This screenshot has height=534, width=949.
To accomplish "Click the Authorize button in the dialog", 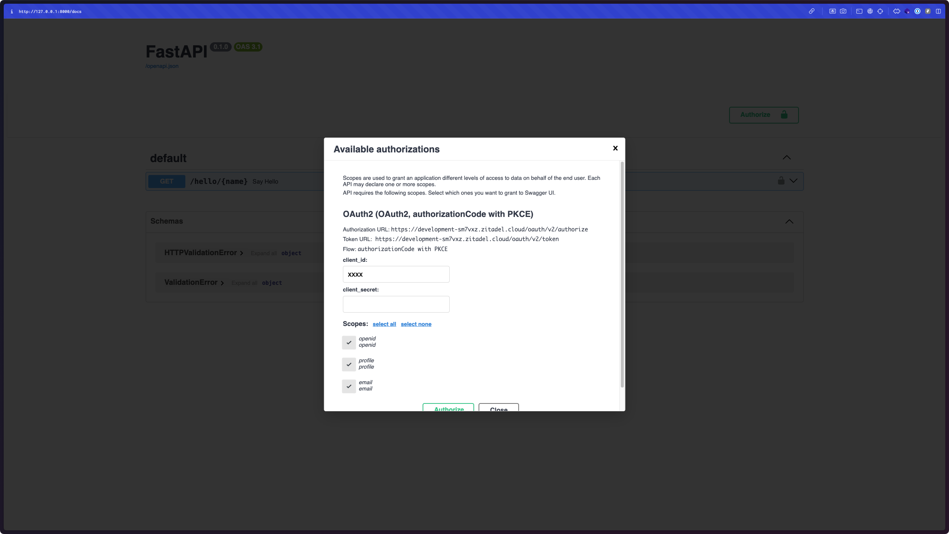I will tap(449, 407).
